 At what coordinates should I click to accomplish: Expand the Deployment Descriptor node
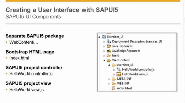(x=104, y=42)
